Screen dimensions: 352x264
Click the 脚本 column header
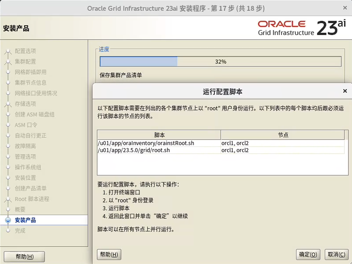tap(159, 135)
